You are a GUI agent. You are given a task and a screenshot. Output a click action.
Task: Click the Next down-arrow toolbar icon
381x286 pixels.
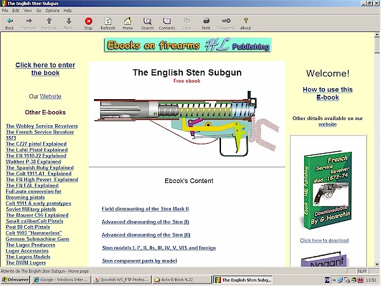pyautogui.click(x=69, y=21)
